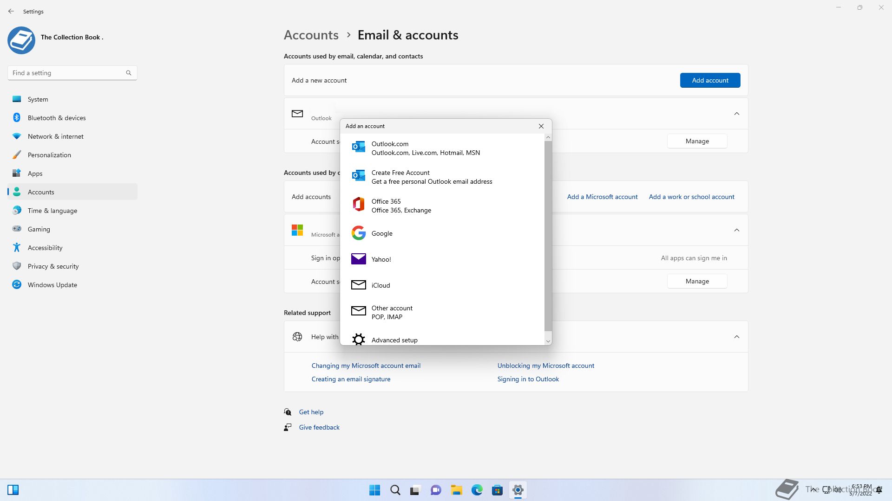The image size is (892, 501).
Task: Select Accounts in the sidebar
Action: 72,192
